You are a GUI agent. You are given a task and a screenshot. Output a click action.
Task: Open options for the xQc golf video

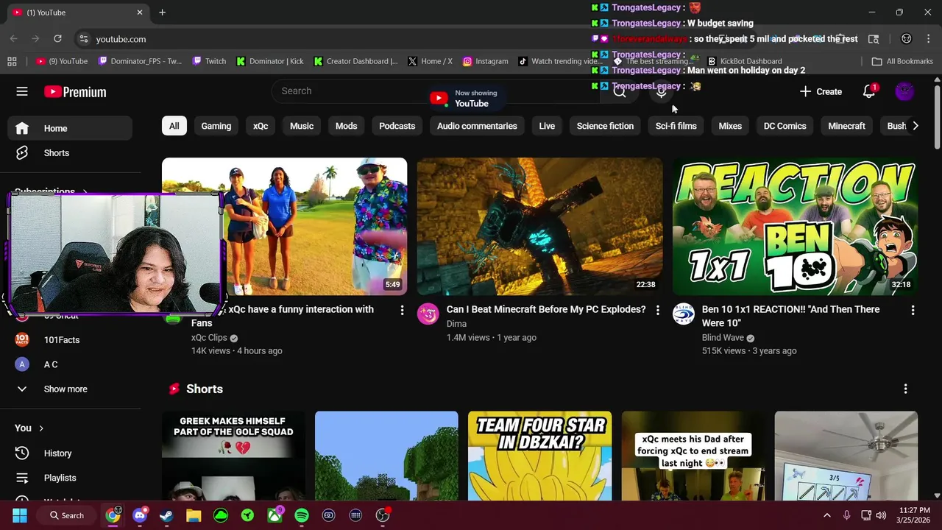click(x=402, y=311)
